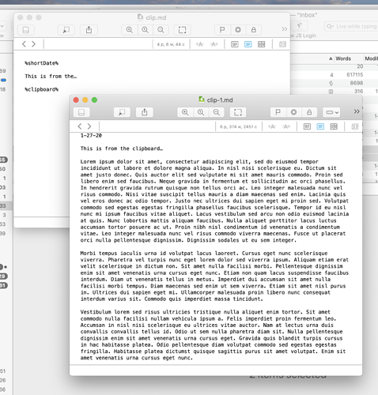Screen dimensions: 378x395
Task: Sort by Words column header
Action: point(343,58)
